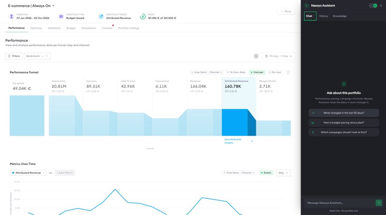Screen dimensions: 386x215
Task: Click the bar chart icon on pacing suggestion
Action: 313,123
